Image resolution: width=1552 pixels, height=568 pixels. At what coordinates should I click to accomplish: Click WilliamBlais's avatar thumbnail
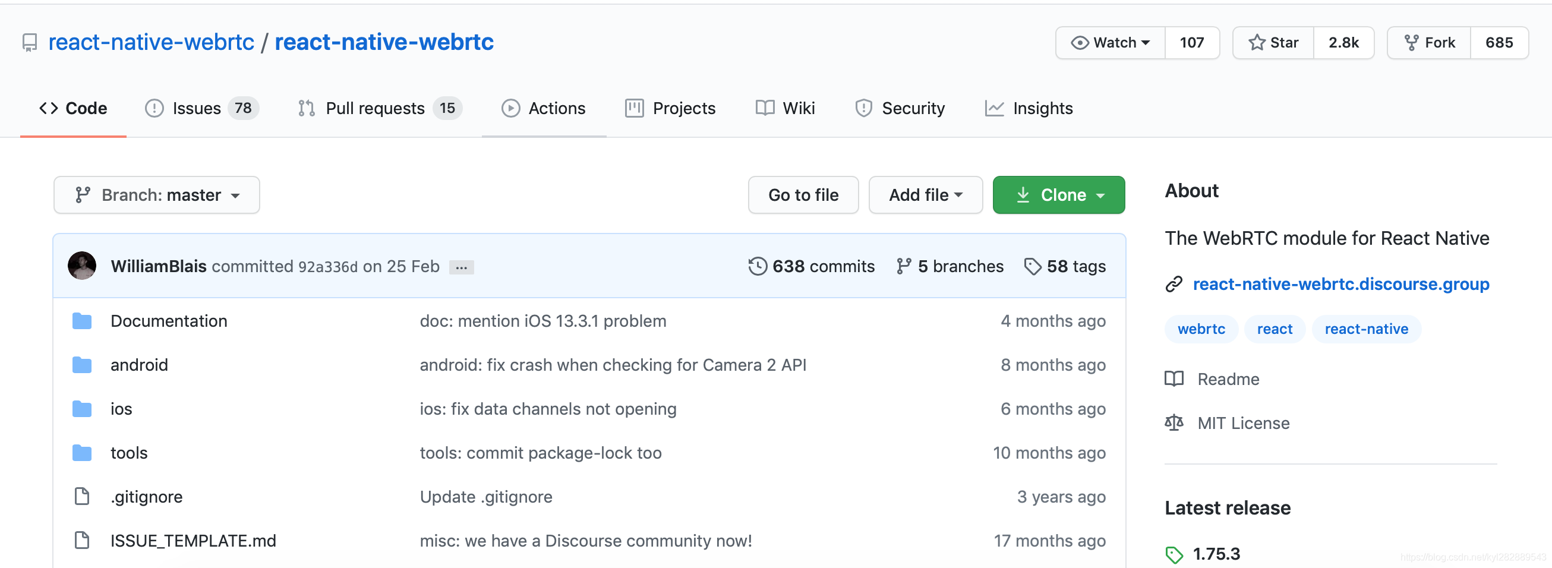pyautogui.click(x=82, y=266)
